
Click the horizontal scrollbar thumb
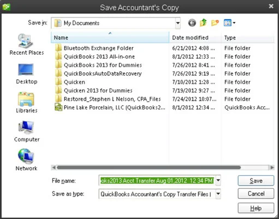[x=149, y=168]
